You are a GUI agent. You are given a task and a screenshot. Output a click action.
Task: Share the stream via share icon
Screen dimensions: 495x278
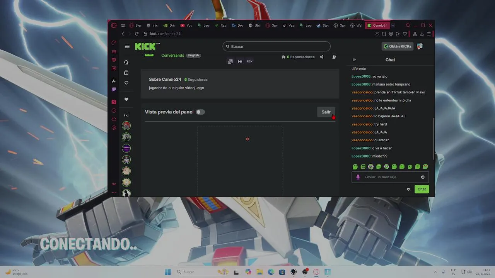tap(322, 57)
